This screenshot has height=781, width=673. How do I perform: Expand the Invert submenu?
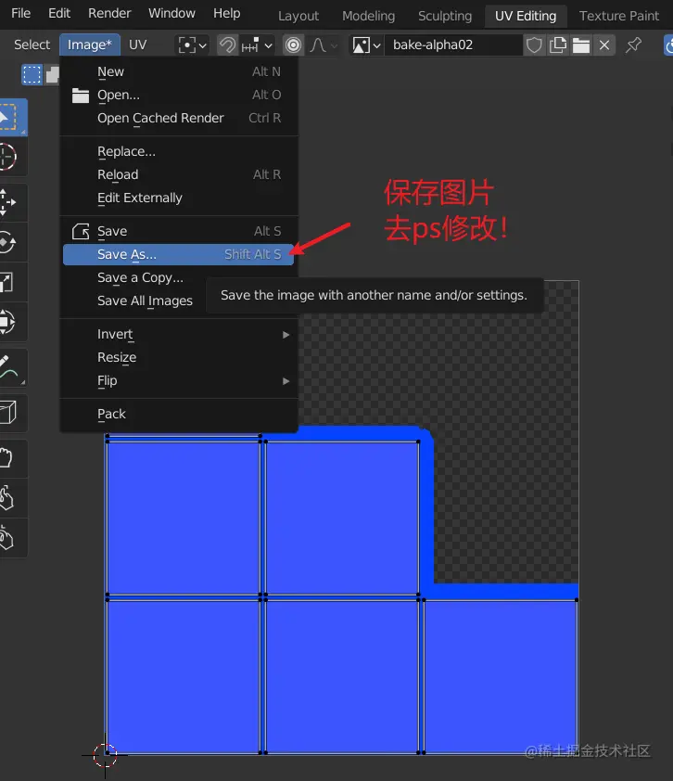pyautogui.click(x=179, y=334)
